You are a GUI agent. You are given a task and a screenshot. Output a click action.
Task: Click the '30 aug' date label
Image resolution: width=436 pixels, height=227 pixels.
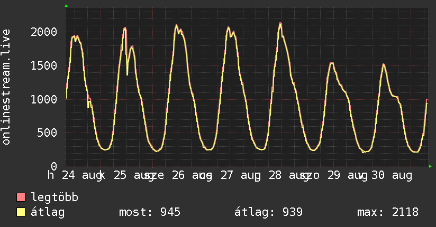tap(392, 176)
